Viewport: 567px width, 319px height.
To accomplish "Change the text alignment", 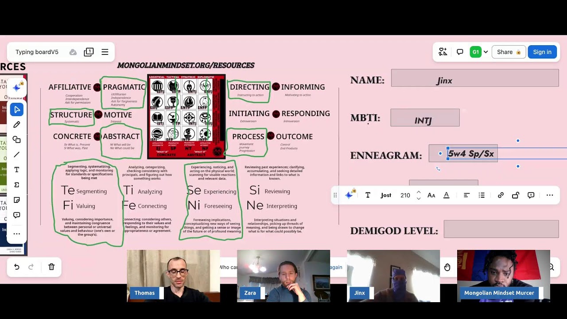I will pyautogui.click(x=466, y=195).
